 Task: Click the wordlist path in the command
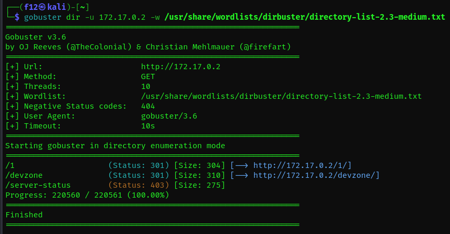tap(305, 17)
